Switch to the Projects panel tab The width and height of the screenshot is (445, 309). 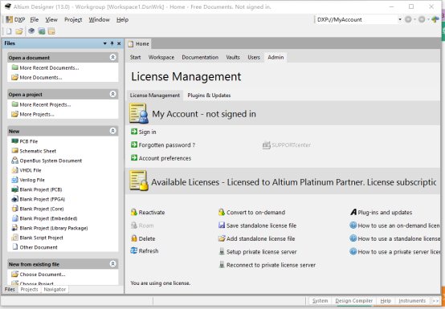point(29,289)
